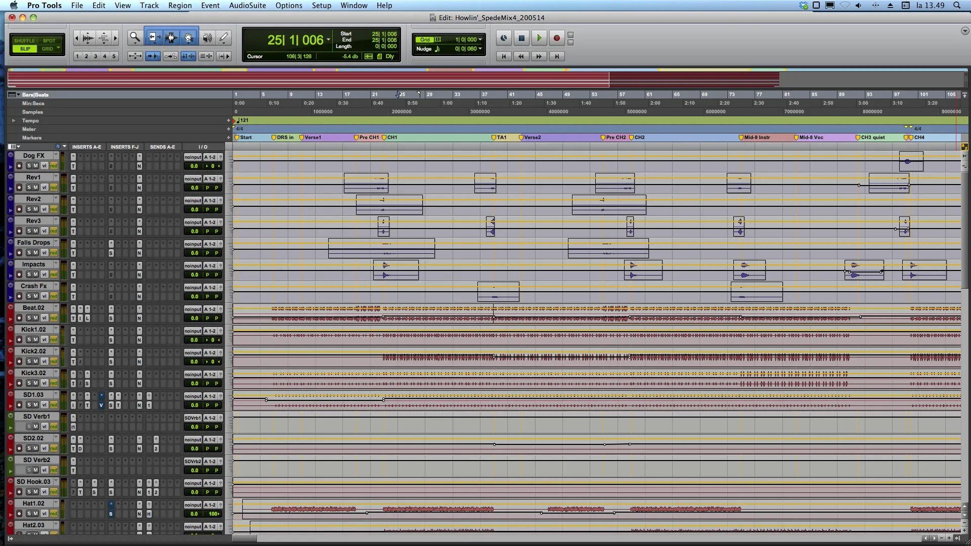Open macOS Spotlight search icon
The width and height of the screenshot is (971, 546).
pos(957,5)
